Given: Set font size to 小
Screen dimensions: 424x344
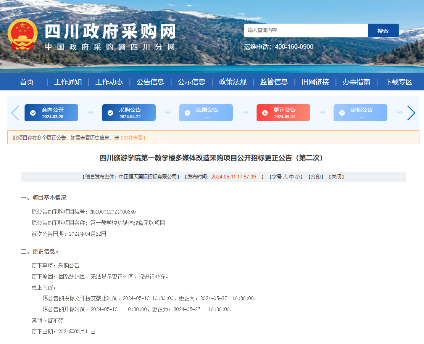Looking at the screenshot, I should coord(298,177).
